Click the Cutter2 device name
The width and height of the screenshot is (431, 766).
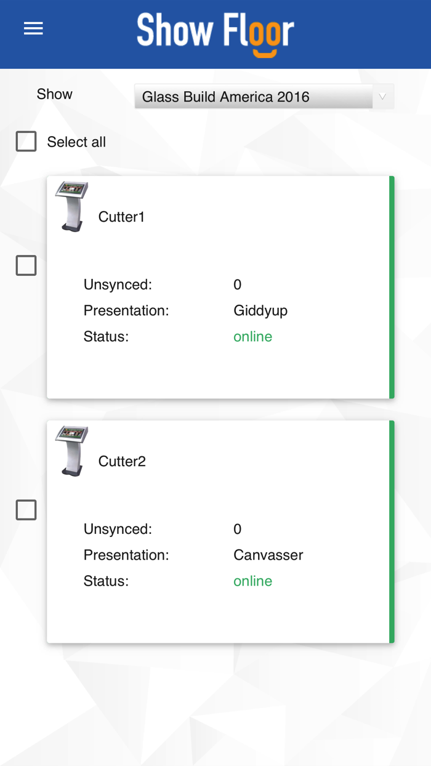pyautogui.click(x=122, y=461)
